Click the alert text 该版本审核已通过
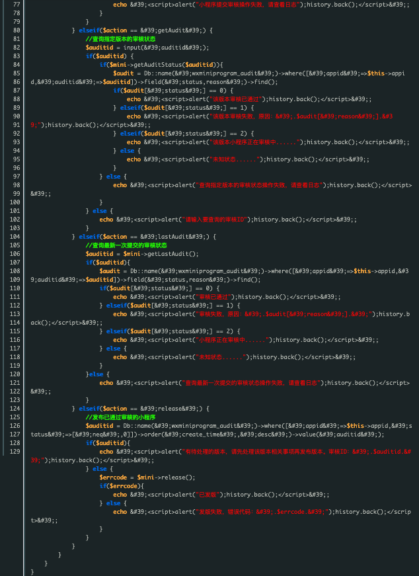Image resolution: width=419 pixels, height=576 pixels. coord(237,99)
